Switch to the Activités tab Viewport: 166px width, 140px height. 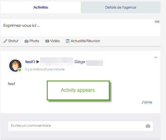[41, 7]
